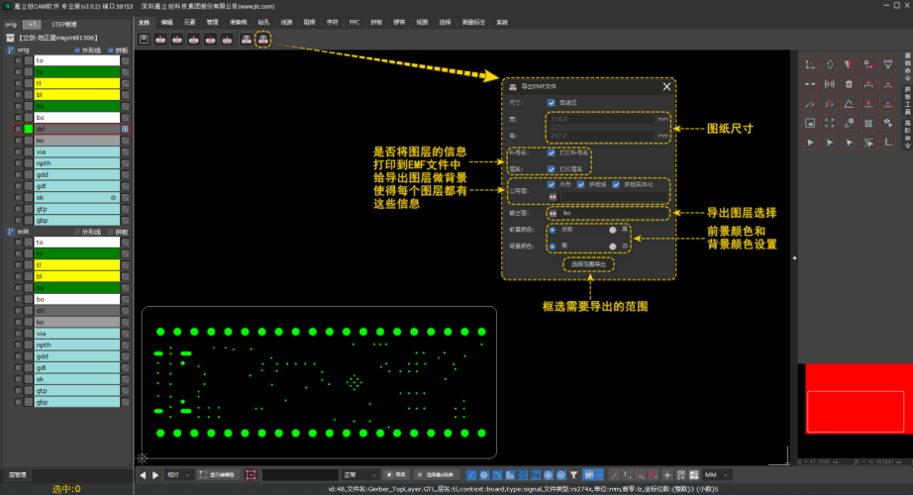Toggle 外形线 checkbox in the orig header

coord(77,50)
